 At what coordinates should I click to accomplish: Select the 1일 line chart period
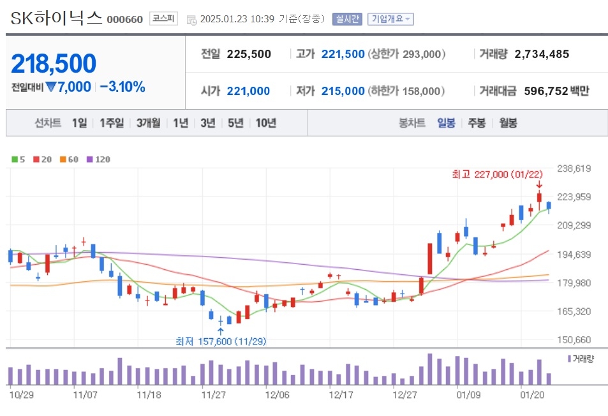click(80, 123)
